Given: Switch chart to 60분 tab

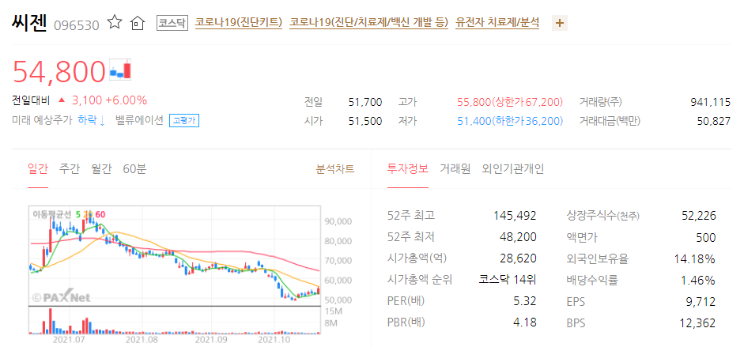Looking at the screenshot, I should pyautogui.click(x=134, y=168).
